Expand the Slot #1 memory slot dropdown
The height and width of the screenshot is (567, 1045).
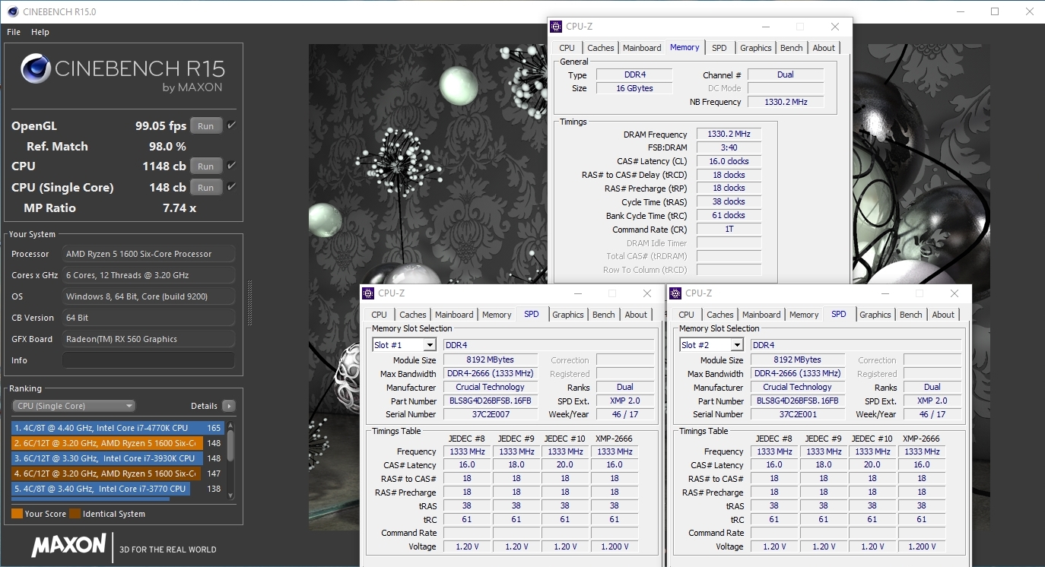click(430, 345)
